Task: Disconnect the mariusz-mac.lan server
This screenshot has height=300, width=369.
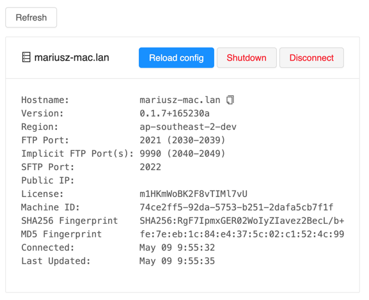Action: pyautogui.click(x=311, y=58)
